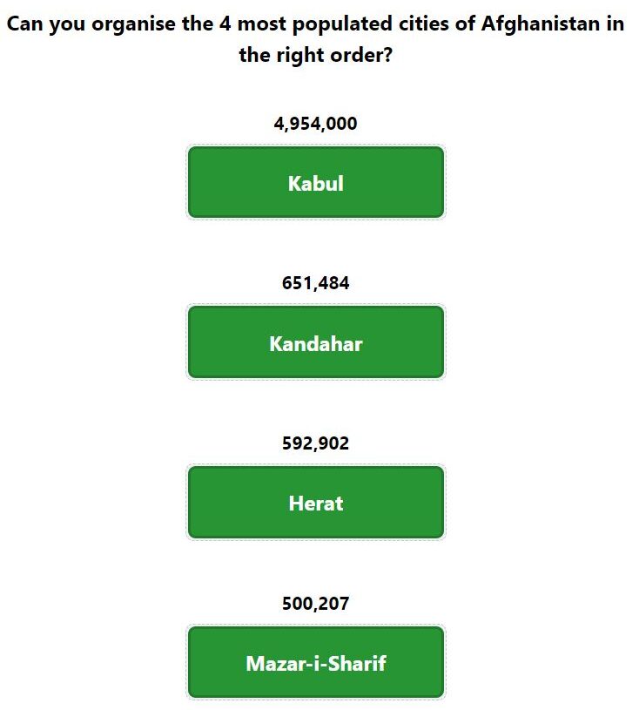The width and height of the screenshot is (639, 710).
Task: Click the word Afghanistan in the heading
Action: click(541, 24)
